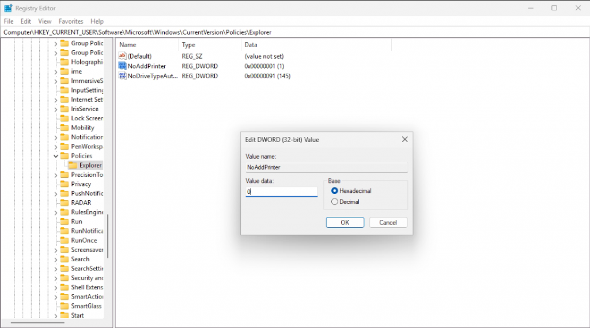Click the RunOnce folder icon
This screenshot has width=590, height=328.
coord(65,241)
